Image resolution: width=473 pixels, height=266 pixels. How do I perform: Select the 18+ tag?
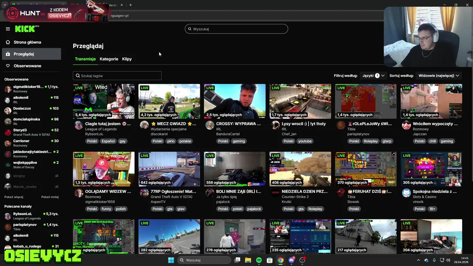tap(432, 209)
